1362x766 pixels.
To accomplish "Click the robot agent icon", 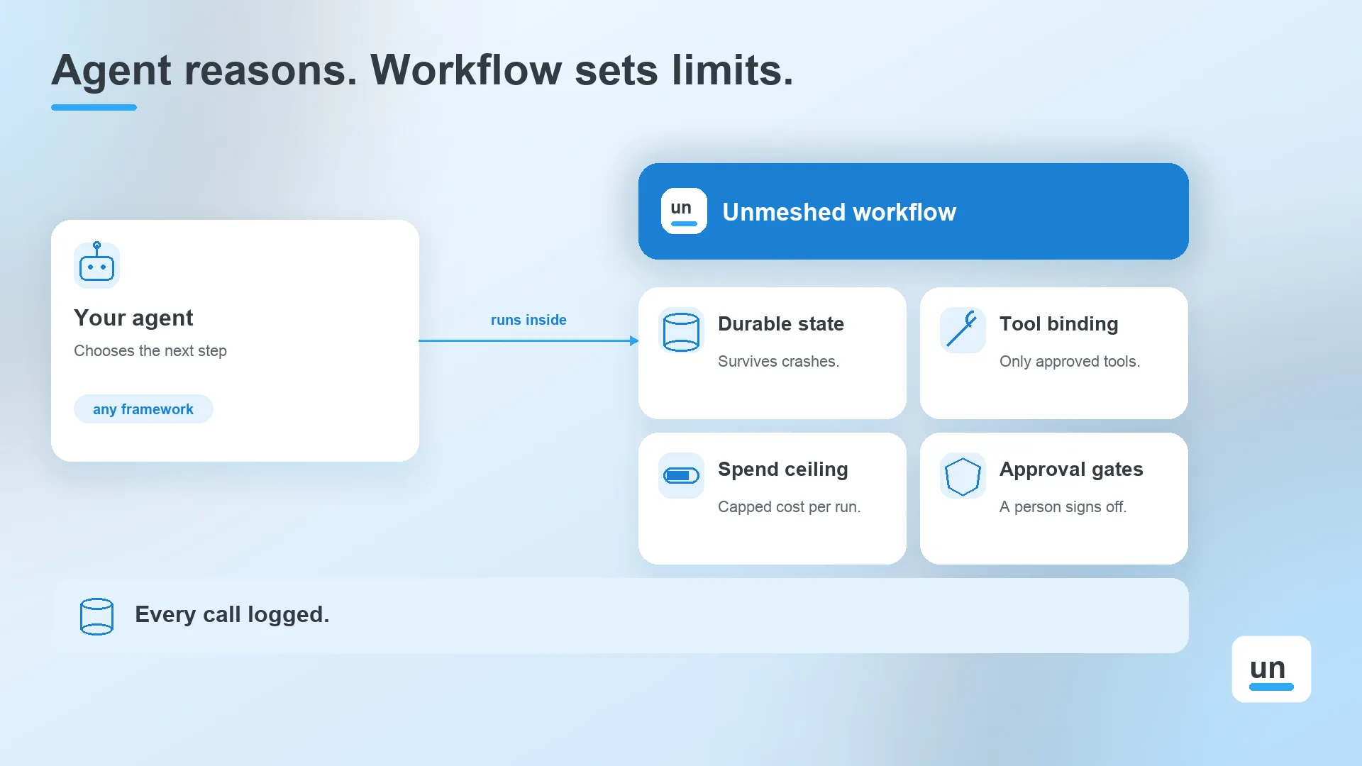I will coord(96,265).
